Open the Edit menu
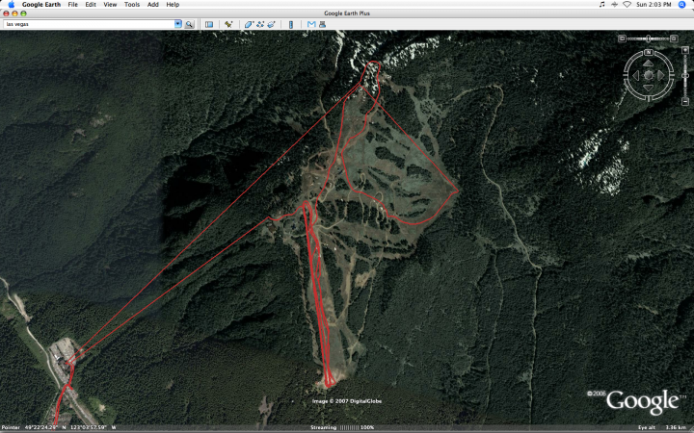The height and width of the screenshot is (433, 694). coord(91,5)
